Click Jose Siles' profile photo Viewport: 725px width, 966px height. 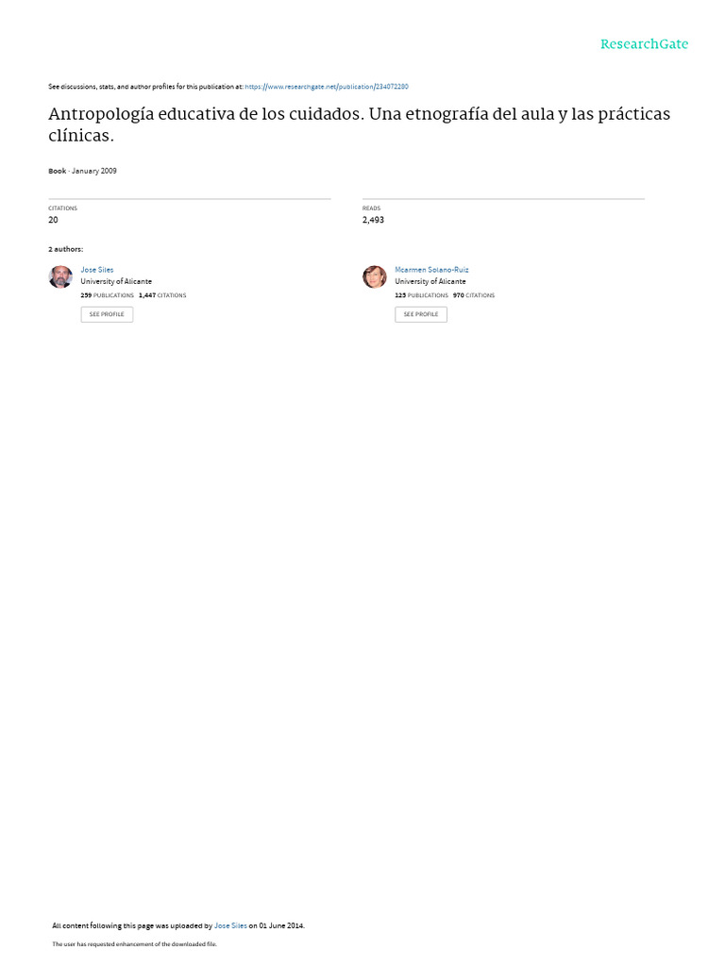click(x=60, y=276)
